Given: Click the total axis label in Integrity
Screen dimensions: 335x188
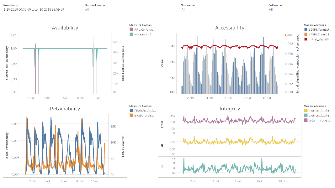Looking at the screenshot, I should (x=162, y=124).
